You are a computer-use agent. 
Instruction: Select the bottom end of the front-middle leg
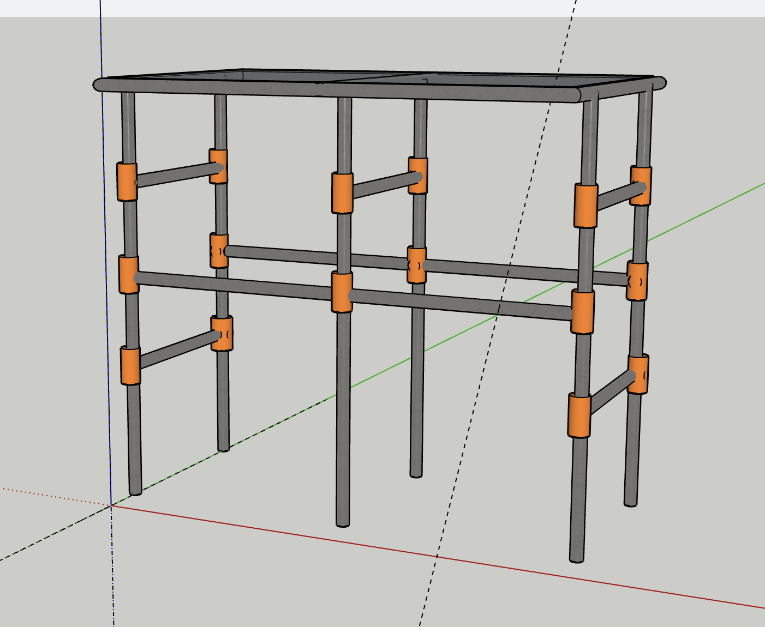click(343, 522)
